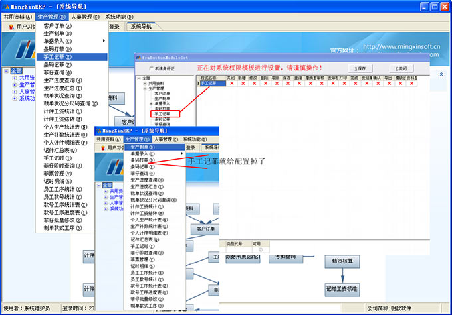The height and width of the screenshot is (315, 452).
Task: Click the 薪资核算 flowchart node
Action: (x=342, y=261)
